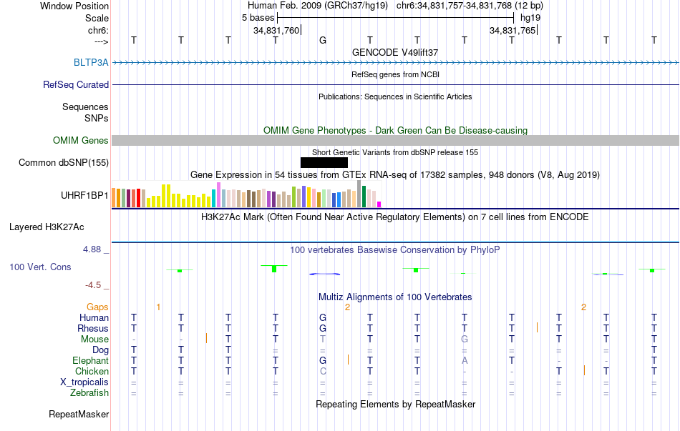Click the BLTP3A intron arrow line
Viewport: 680px width, 431px height.
tap(396, 62)
